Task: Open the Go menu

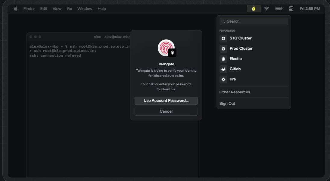Action: coord(70,9)
